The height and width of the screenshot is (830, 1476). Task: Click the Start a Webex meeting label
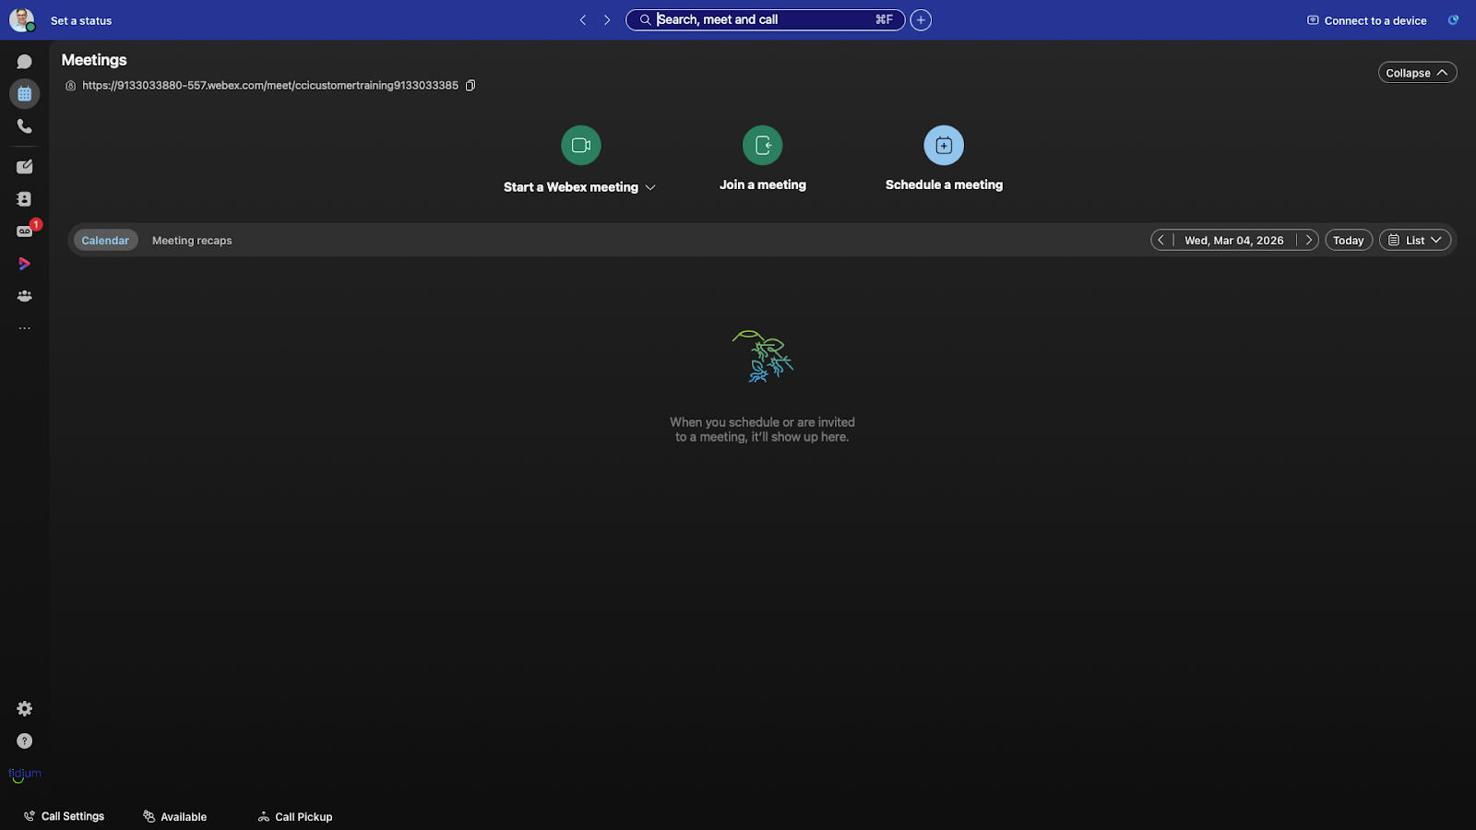point(571,187)
